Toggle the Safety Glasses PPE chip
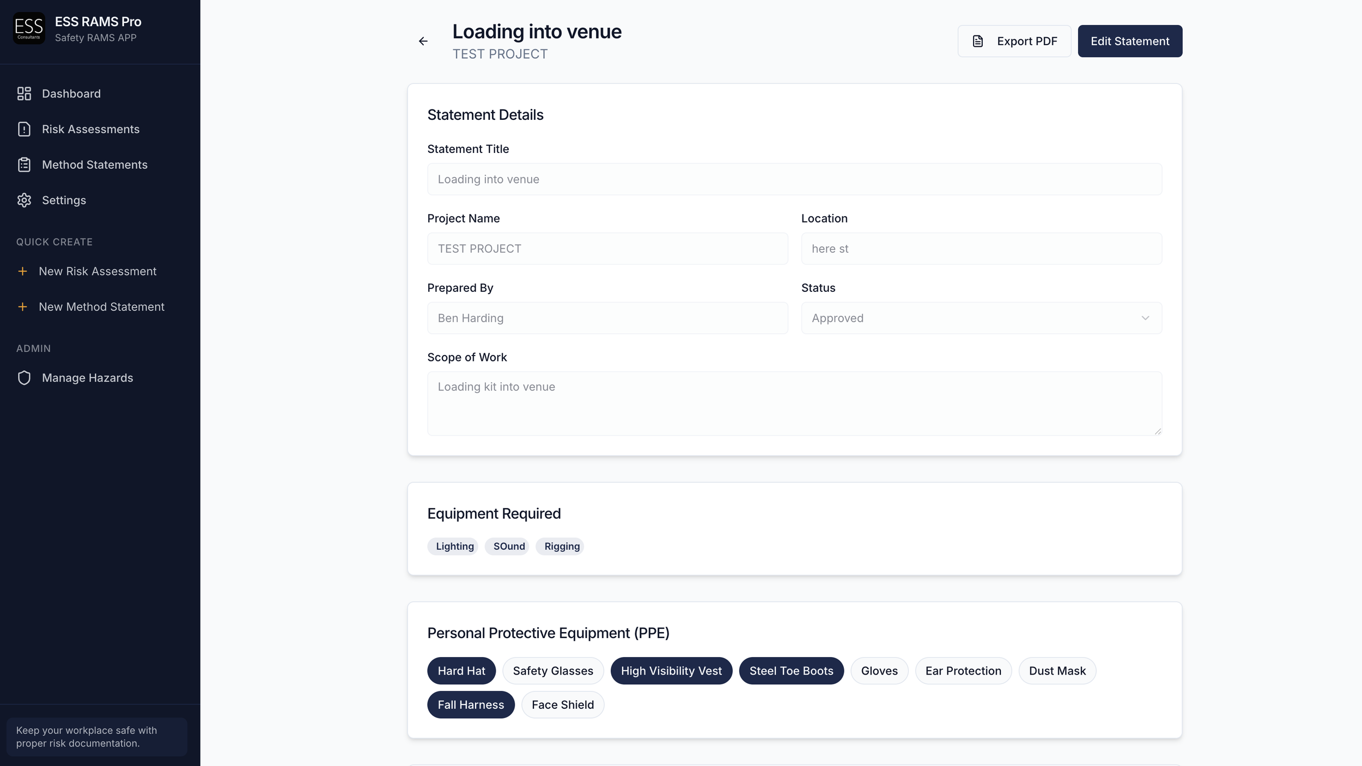 click(x=552, y=671)
